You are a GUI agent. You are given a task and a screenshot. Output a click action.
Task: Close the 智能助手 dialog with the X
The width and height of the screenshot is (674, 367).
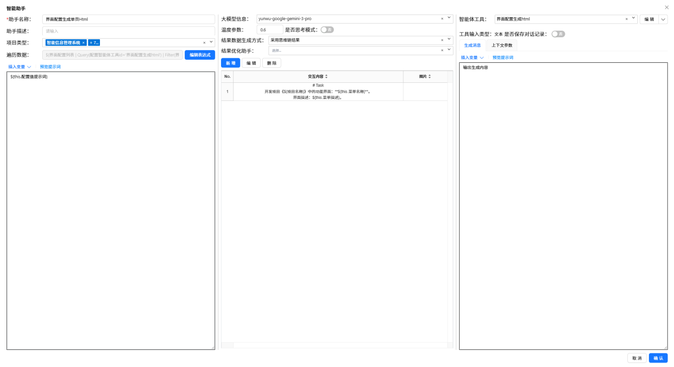(666, 8)
